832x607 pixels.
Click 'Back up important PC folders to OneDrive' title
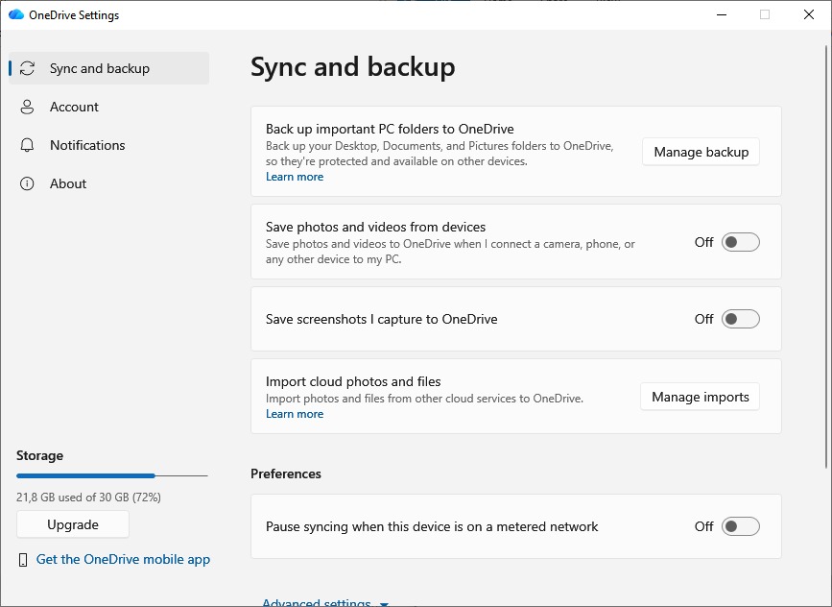click(x=390, y=129)
